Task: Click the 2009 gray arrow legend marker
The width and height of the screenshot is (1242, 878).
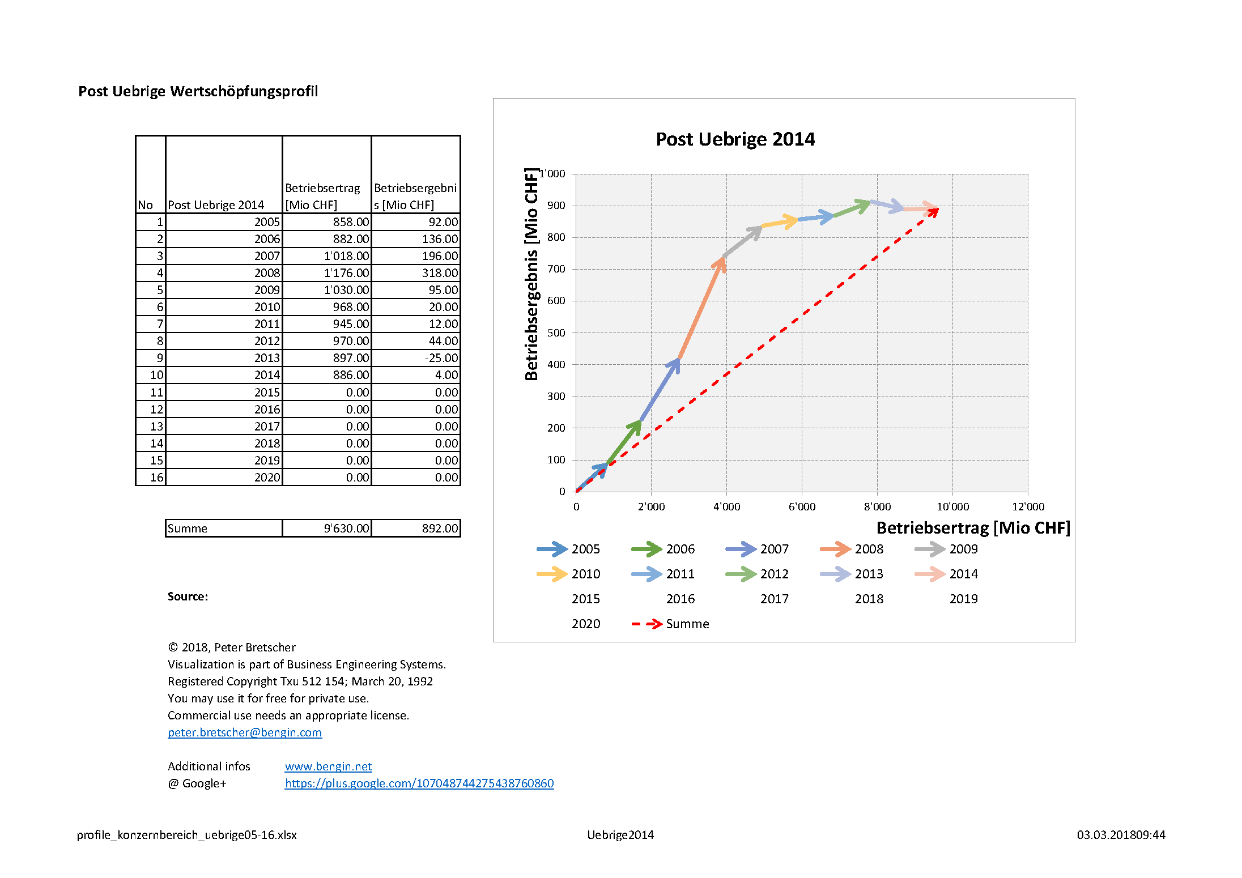Action: [930, 549]
